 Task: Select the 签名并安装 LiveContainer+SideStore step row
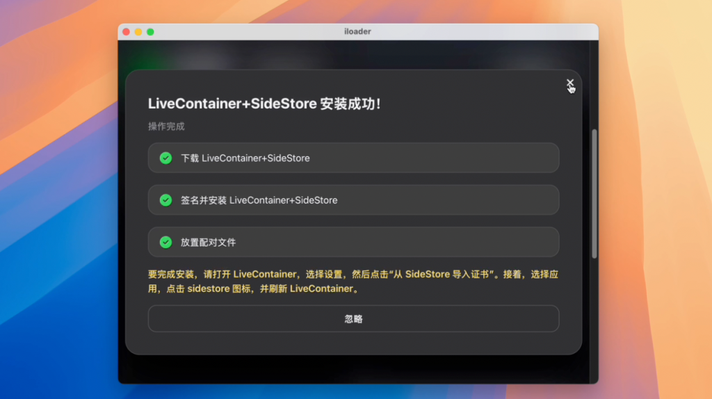pos(353,200)
